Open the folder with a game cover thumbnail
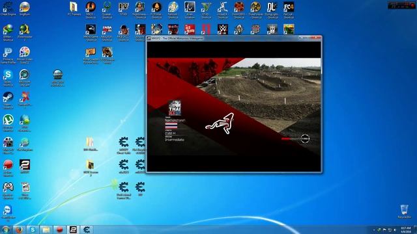Screen dimensions: 417x234 91,168
